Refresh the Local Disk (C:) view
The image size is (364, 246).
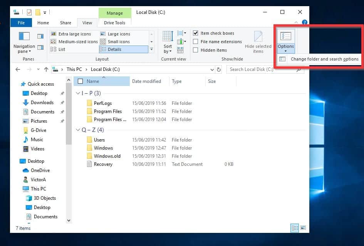click(x=219, y=69)
